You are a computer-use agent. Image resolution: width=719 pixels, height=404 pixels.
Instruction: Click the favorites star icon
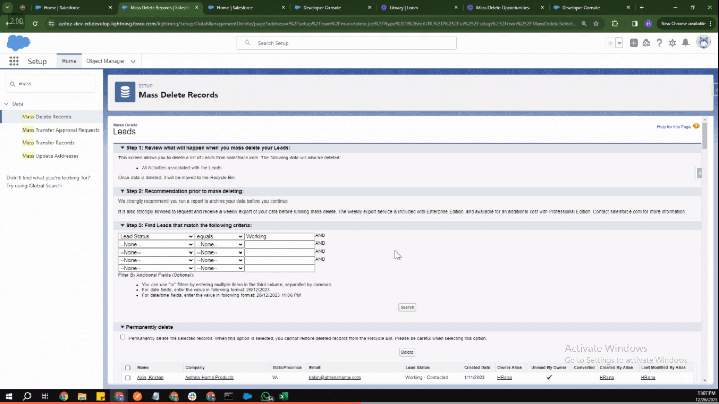coord(611,43)
